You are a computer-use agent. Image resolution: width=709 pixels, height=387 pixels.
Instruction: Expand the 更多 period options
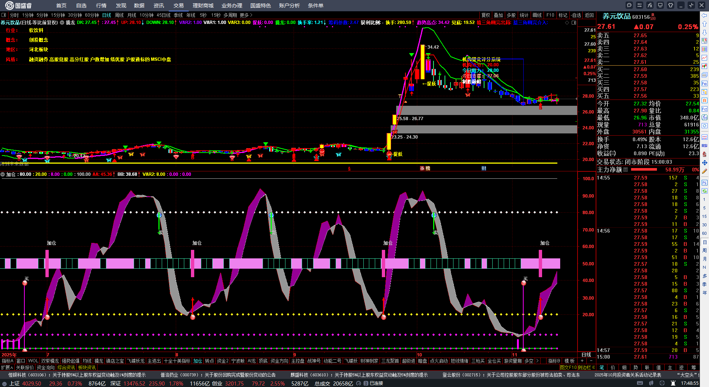pyautogui.click(x=246, y=15)
